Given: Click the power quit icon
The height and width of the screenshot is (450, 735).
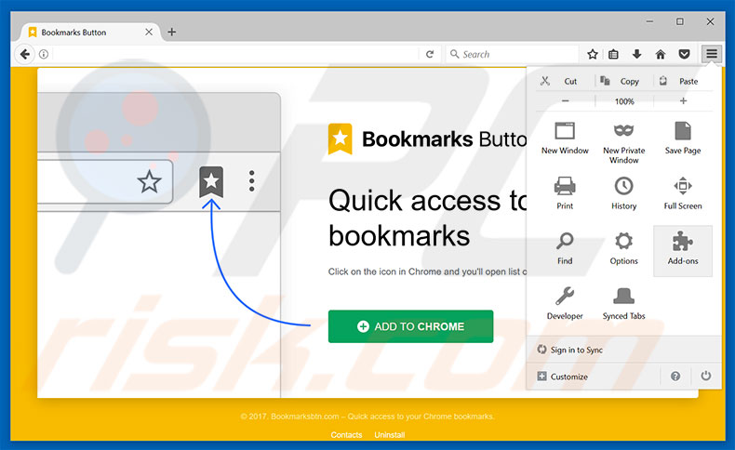Looking at the screenshot, I should pos(705,376).
